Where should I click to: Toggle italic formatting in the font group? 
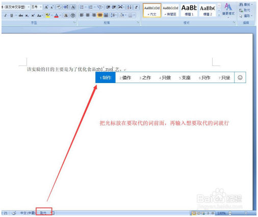5,16
